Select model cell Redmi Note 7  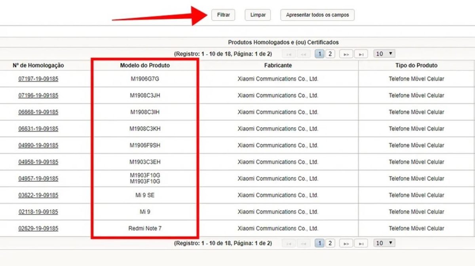pyautogui.click(x=145, y=228)
